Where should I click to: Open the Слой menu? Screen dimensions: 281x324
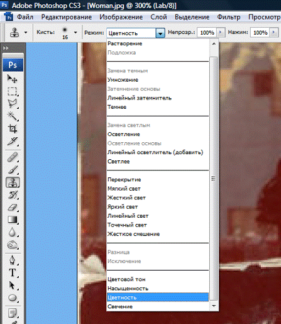tap(158, 17)
